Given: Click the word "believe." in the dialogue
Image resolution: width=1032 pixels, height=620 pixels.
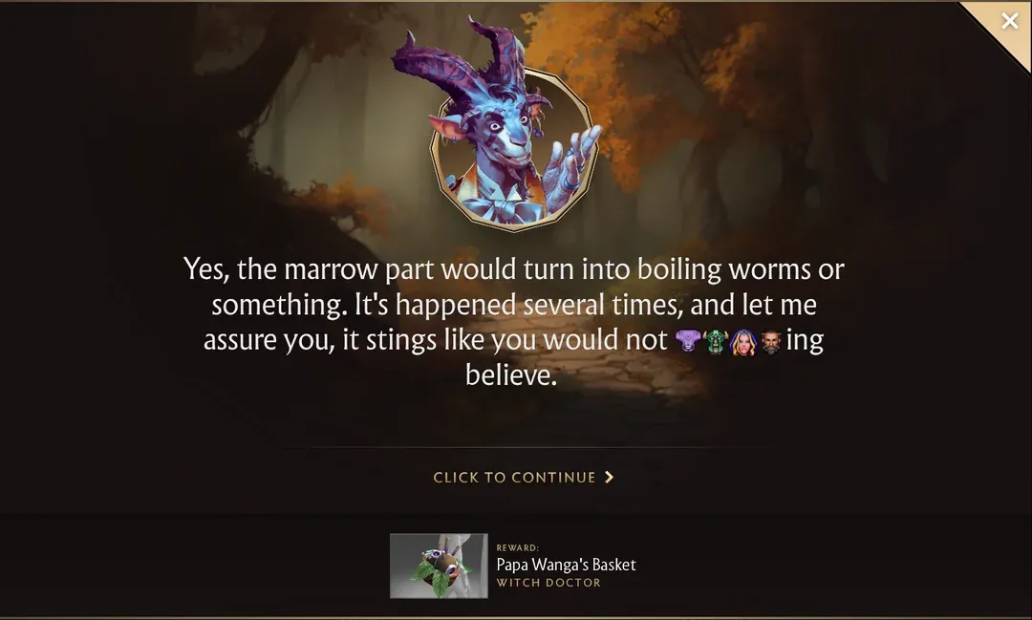Looking at the screenshot, I should 511,375.
